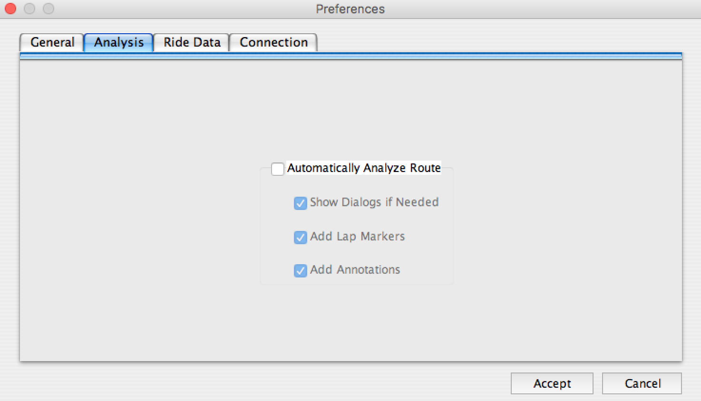Go to the Connection tab
Viewport: 701px width, 401px height.
coord(273,42)
